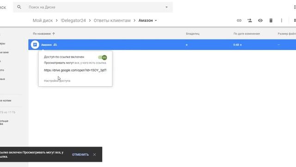Open Ответы клиентам breadcrumb folder
296x167 pixels.
point(112,20)
